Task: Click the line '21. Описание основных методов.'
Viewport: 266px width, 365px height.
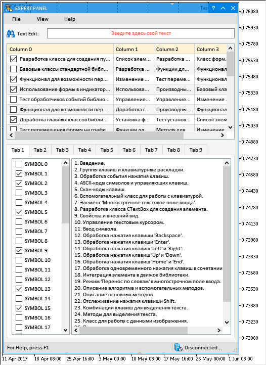Action: point(114,295)
